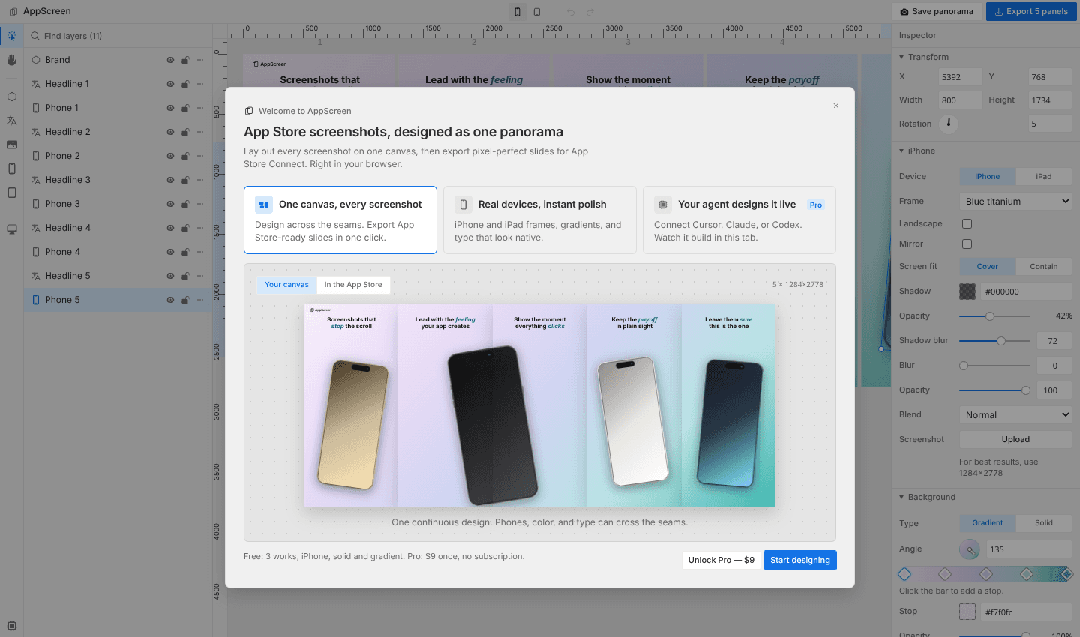The width and height of the screenshot is (1080, 637).
Task: Click Export 5 panels button
Action: click(1031, 11)
